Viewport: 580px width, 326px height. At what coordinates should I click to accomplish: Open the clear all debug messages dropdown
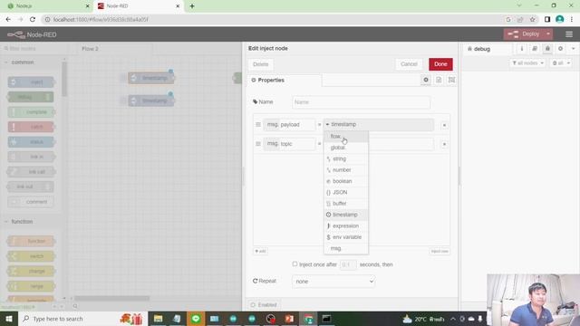pos(561,63)
